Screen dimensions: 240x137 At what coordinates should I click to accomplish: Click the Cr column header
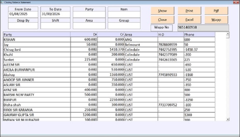click(111, 34)
